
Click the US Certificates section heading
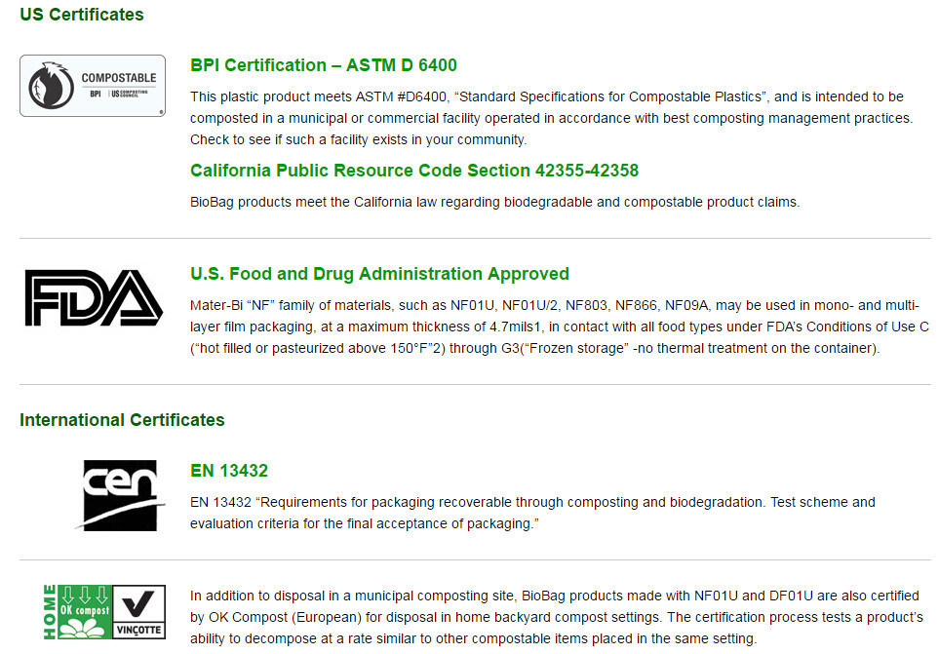click(82, 15)
